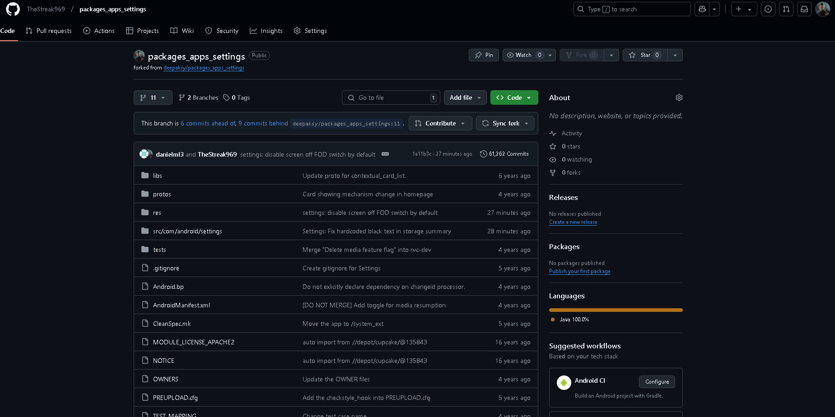This screenshot has width=835, height=417.
Task: Click the Java language bar
Action: pyautogui.click(x=616, y=310)
